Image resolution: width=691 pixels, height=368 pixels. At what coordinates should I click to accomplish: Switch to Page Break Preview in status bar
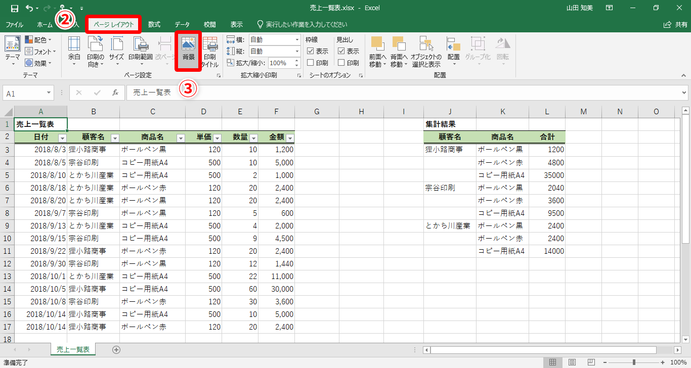pos(591,362)
